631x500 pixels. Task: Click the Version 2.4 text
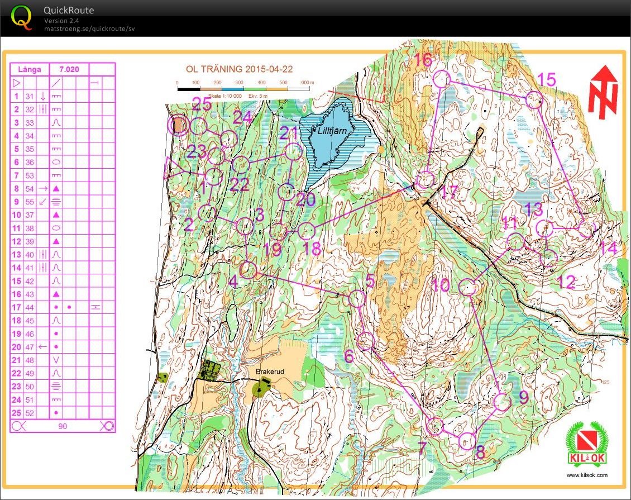click(x=61, y=21)
